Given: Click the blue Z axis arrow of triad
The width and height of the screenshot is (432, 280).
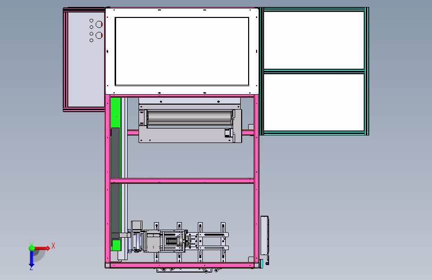Looking at the screenshot, I should pyautogui.click(x=31, y=260).
